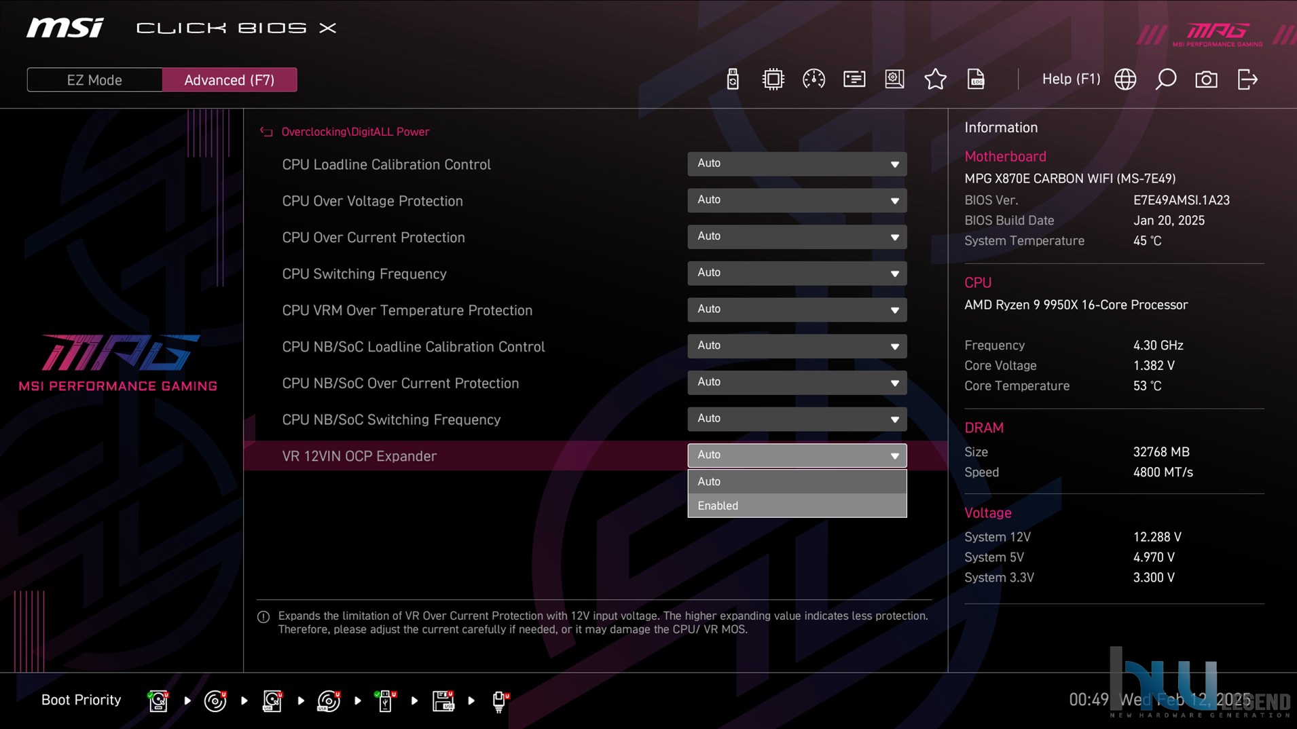Viewport: 1297px width, 729px height.
Task: Switch to Advanced (F7) mode
Action: pyautogui.click(x=230, y=80)
